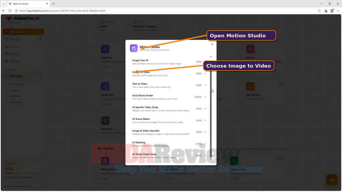Choose Image to Video from the list
Viewport: 342px width, 192px height.
coord(169,74)
